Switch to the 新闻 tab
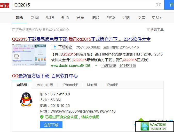Screen dimensions: 174x132 tap(35, 18)
